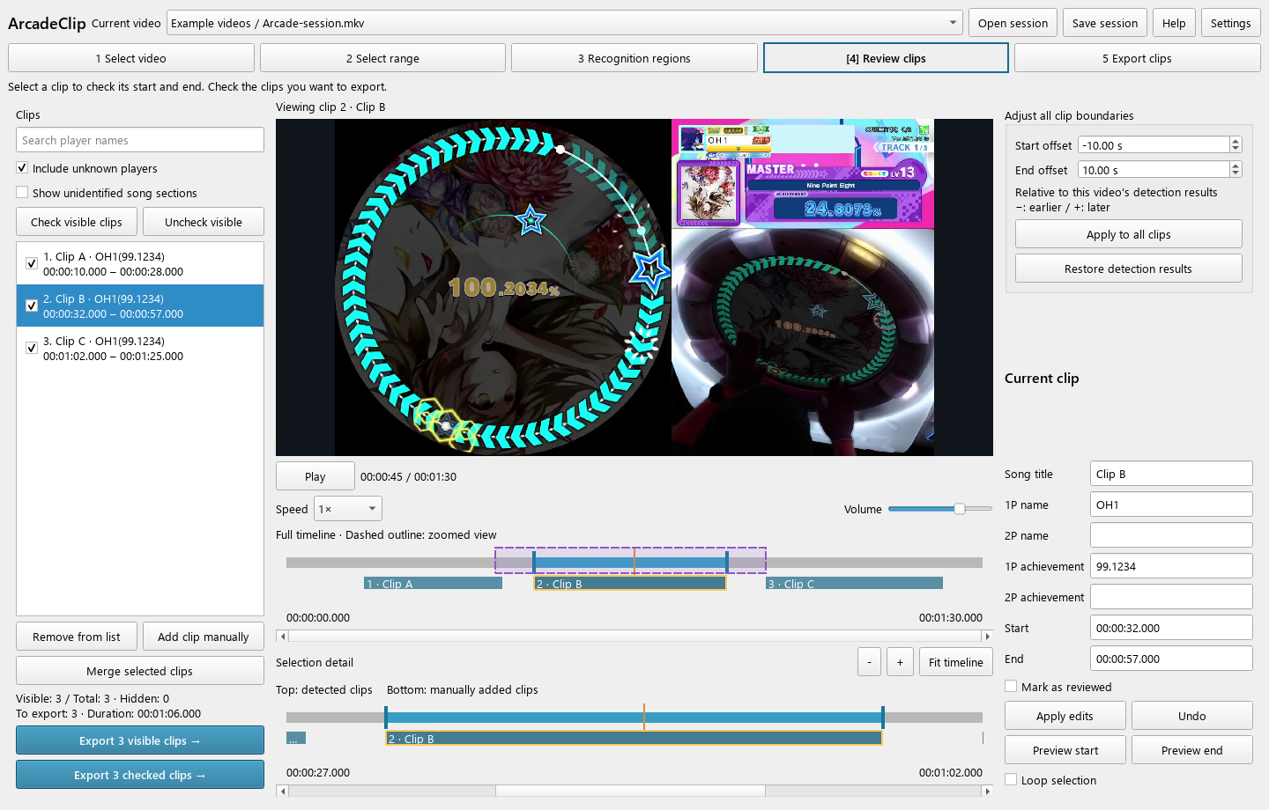1269x810 pixels.
Task: Click the orange playhead on the full timeline
Action: (634, 562)
